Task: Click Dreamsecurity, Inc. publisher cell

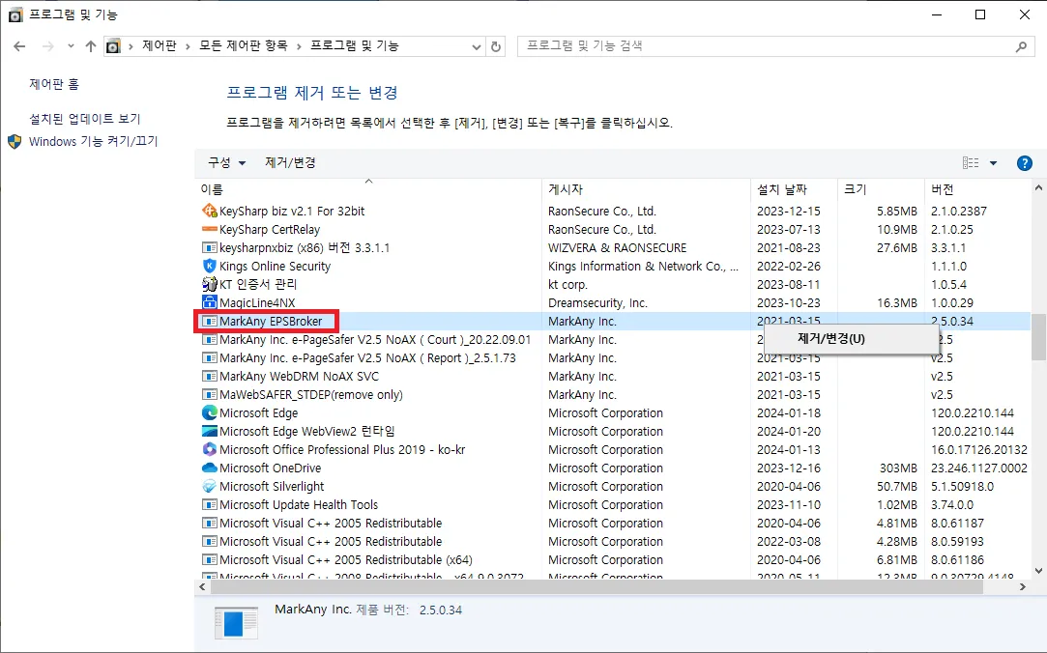Action: pyautogui.click(x=597, y=302)
